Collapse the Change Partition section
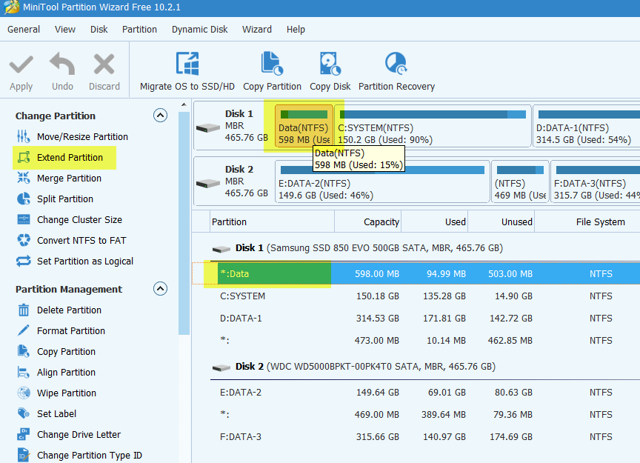640x463 pixels. pos(161,116)
